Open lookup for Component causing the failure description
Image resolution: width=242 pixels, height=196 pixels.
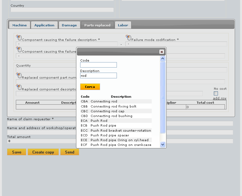coord(19,37)
